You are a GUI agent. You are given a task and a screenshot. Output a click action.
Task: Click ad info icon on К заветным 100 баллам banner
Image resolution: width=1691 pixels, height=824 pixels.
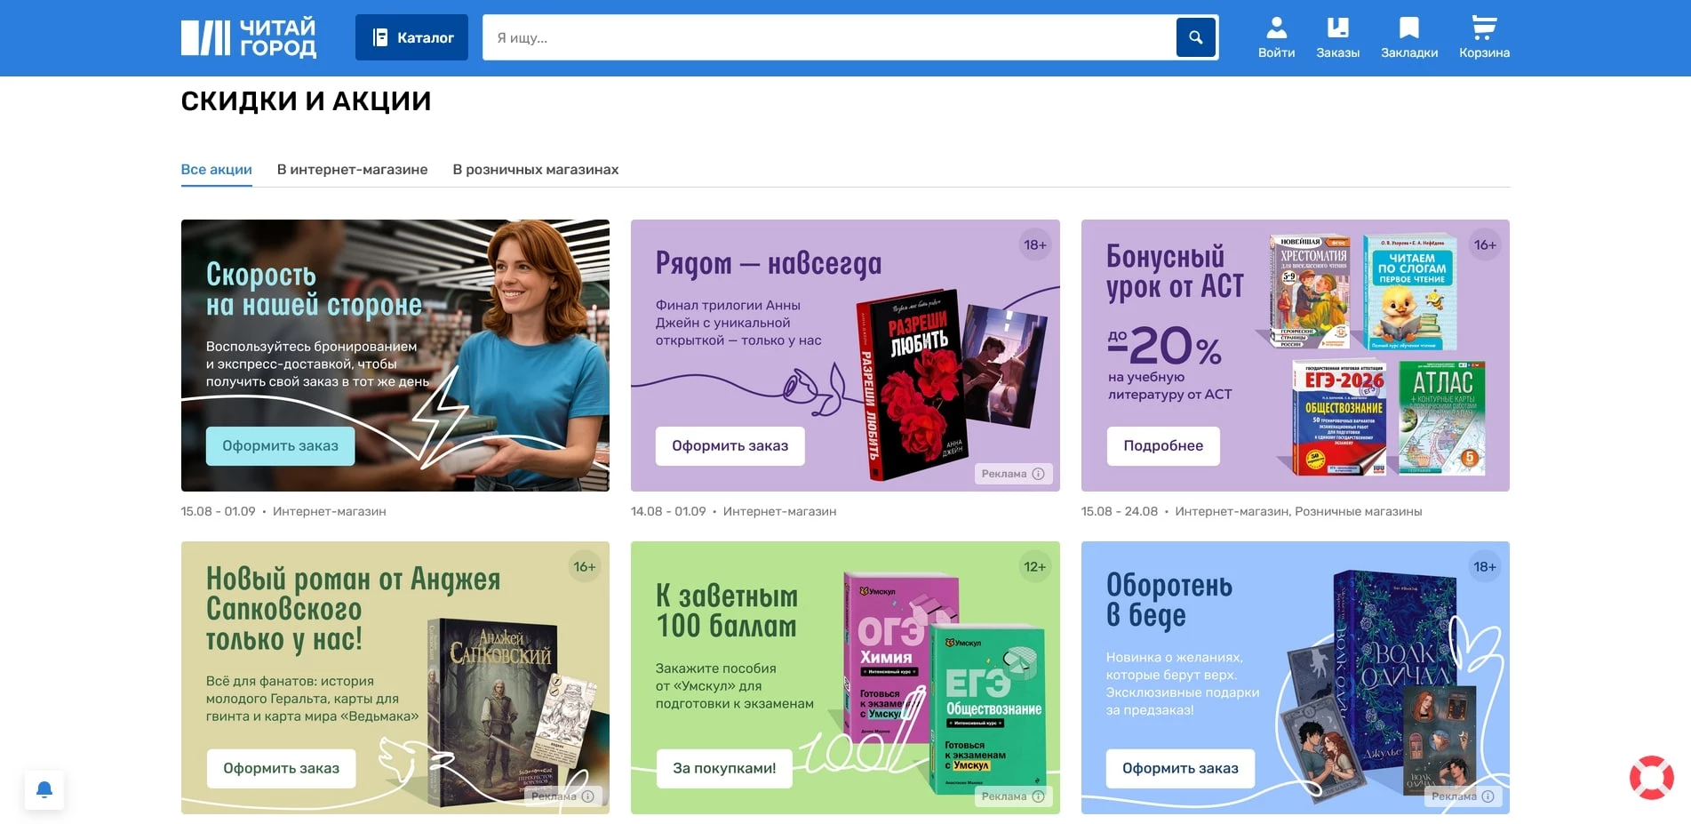pyautogui.click(x=1038, y=796)
